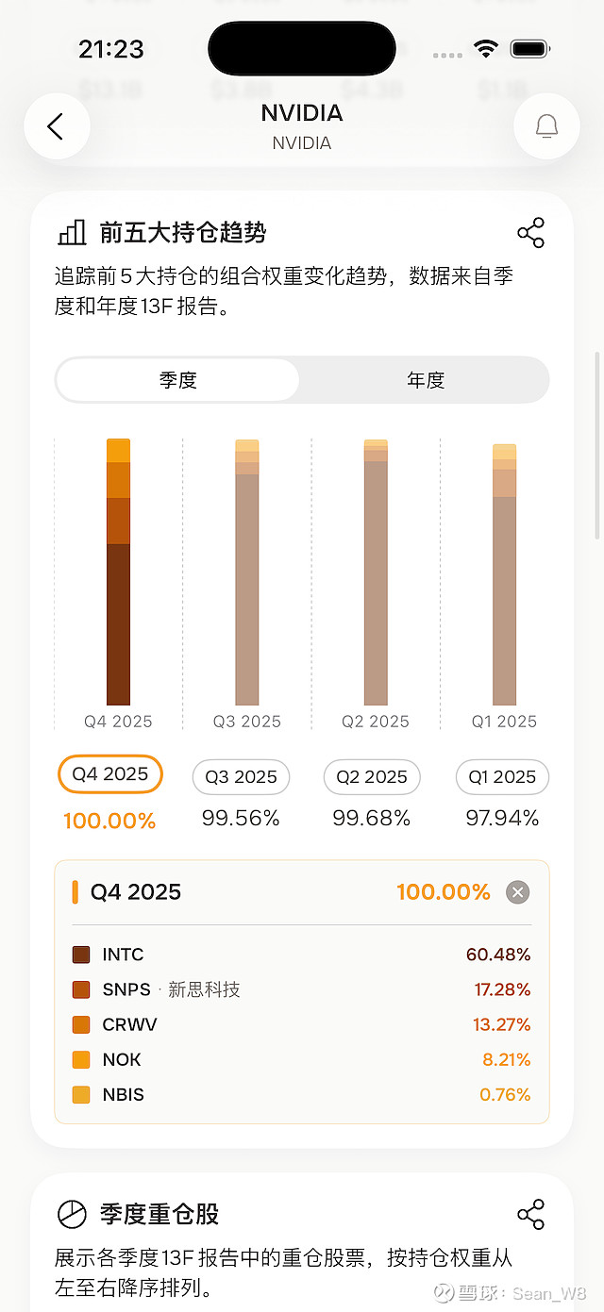Open the notification bell
Image resolution: width=604 pixels, height=1312 pixels.
[x=546, y=125]
